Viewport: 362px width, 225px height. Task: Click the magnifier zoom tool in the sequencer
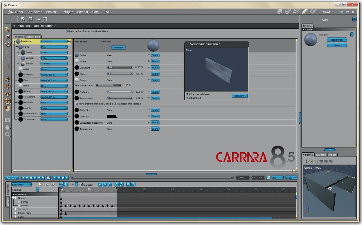[53, 184]
